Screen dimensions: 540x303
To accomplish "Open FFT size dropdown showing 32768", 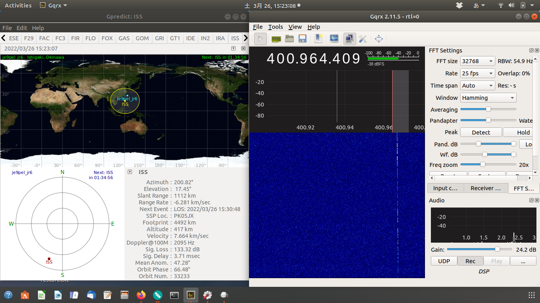I will pos(478,61).
